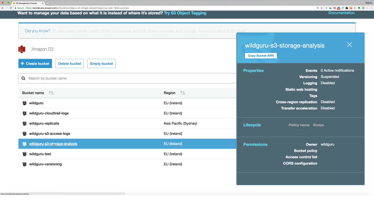Screen dimensions: 374x210
Task: Click the Asia Pacific (Sydney) region cell
Action: [x=180, y=123]
